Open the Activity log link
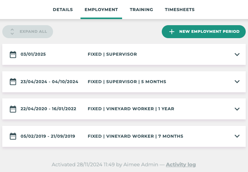 pos(181,165)
